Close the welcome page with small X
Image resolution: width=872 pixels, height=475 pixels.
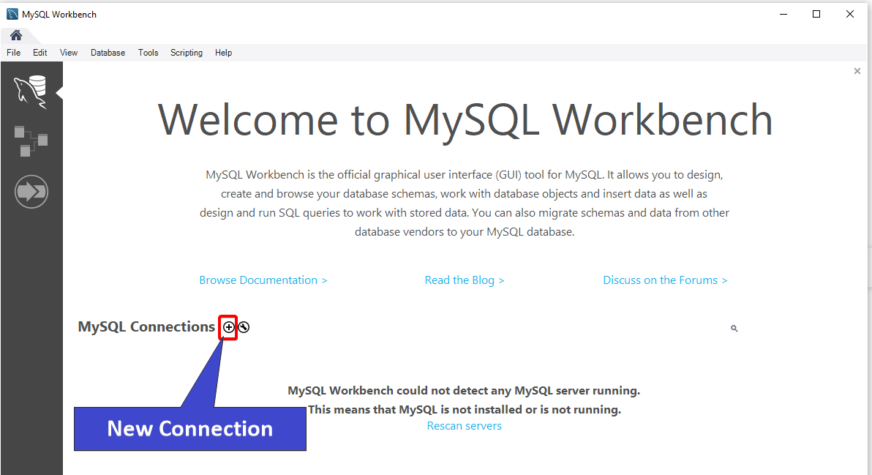[x=857, y=71]
